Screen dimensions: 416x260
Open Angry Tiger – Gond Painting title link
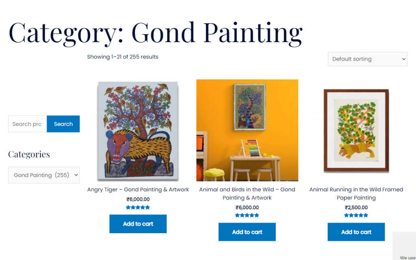(x=138, y=189)
